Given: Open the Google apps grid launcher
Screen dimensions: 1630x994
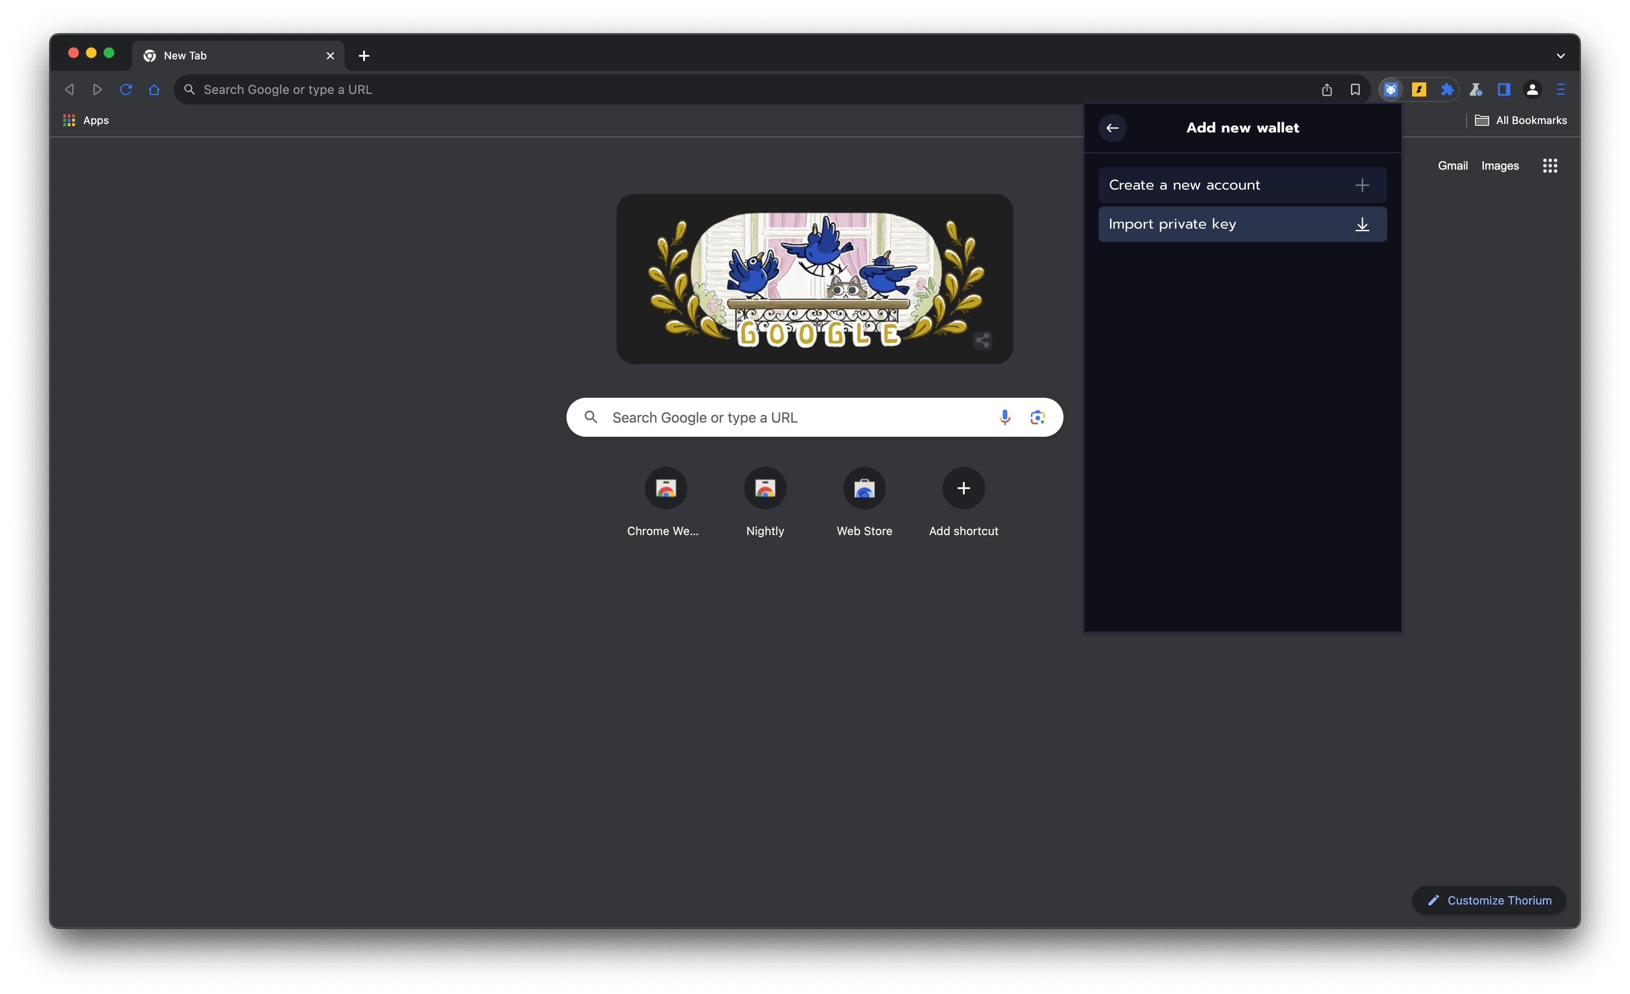Looking at the screenshot, I should click(x=1549, y=166).
